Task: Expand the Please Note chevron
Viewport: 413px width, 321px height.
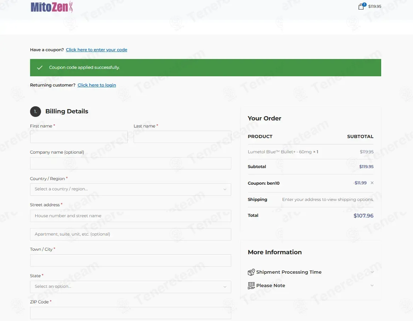Action: click(x=372, y=285)
